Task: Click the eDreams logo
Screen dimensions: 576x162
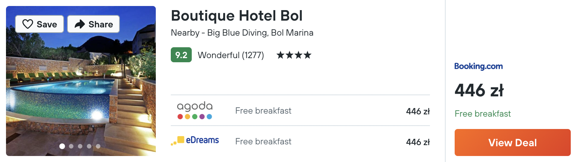Action: click(x=195, y=141)
